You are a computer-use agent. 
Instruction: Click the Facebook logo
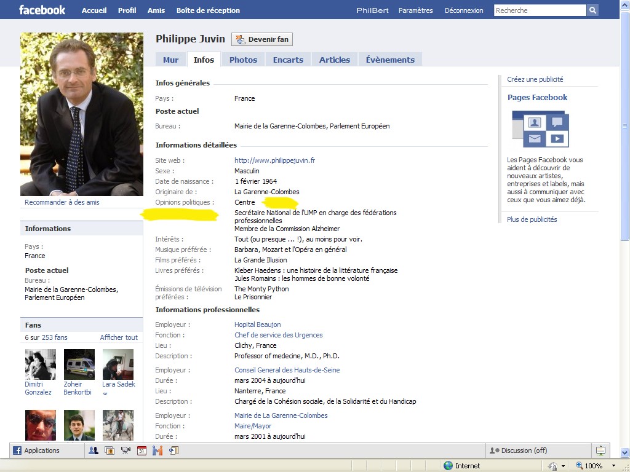point(42,10)
